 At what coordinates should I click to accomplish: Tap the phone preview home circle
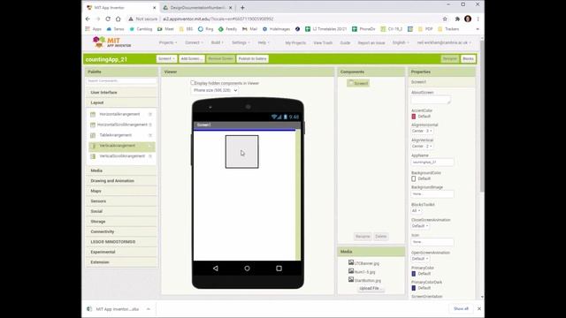pos(247,269)
